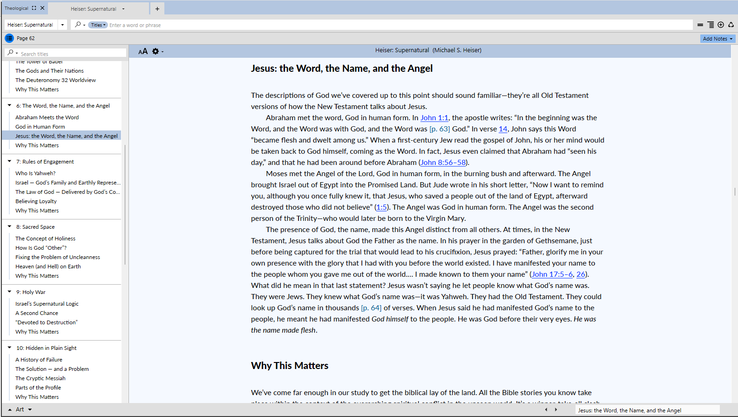Click the magnifier icon in main search bar
This screenshot has height=417, width=738.
pos(78,25)
